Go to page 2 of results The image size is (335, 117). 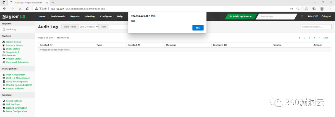tap(305, 38)
